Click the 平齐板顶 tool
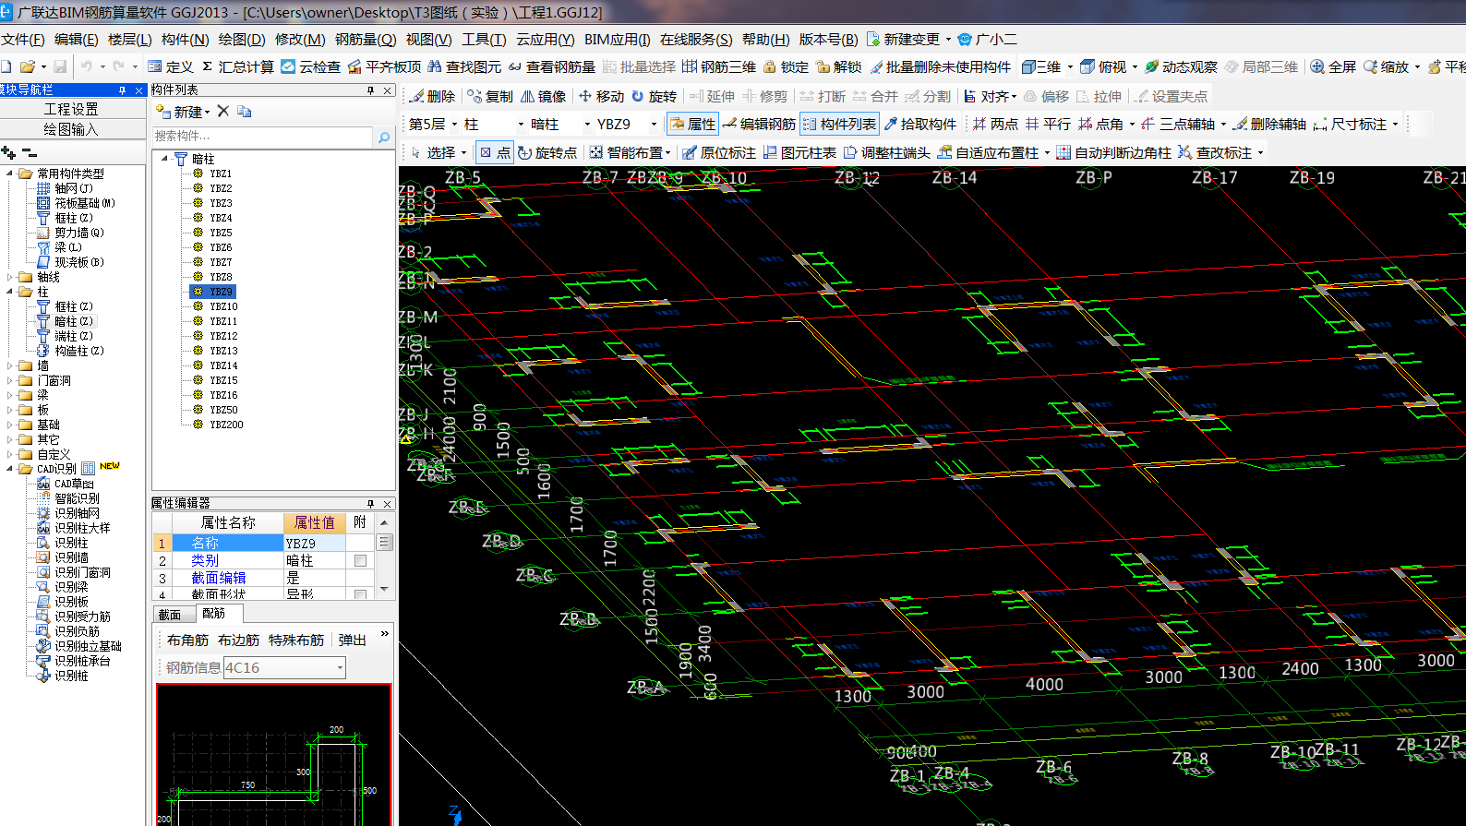Image resolution: width=1466 pixels, height=826 pixels. (x=384, y=66)
